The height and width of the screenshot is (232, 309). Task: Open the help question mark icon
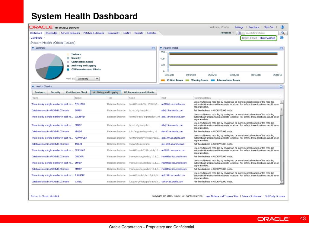pyautogui.click(x=282, y=27)
